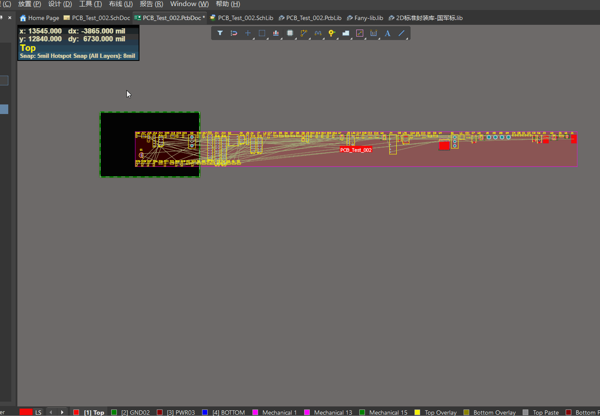Screen dimensions: 600x416
Task: Click the green [2] GND02 color swatch
Action: point(114,412)
